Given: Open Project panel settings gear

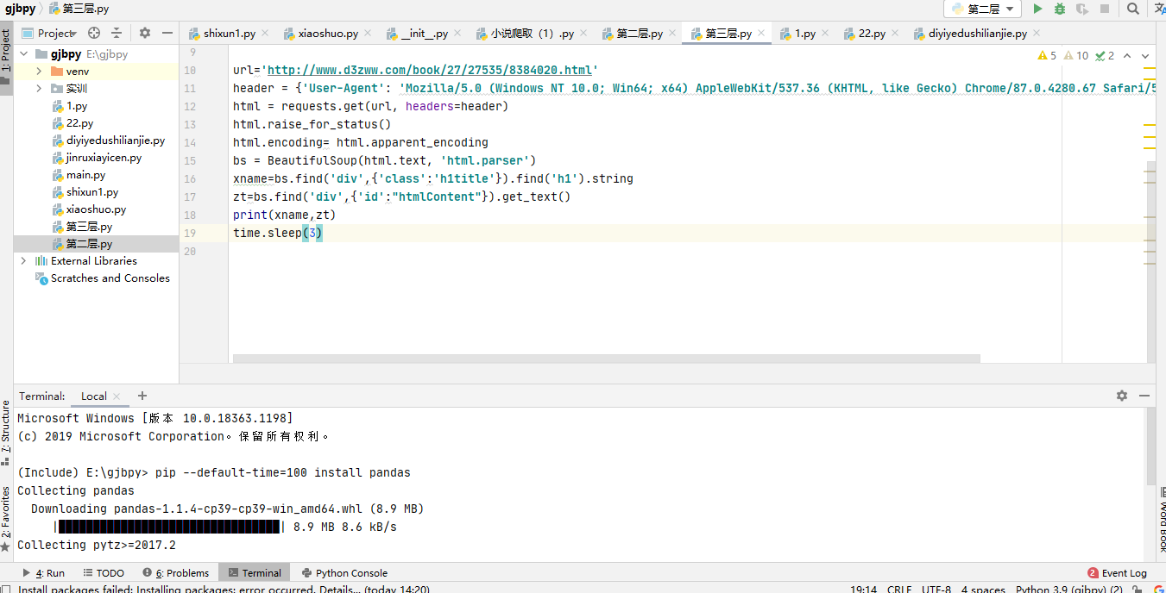Looking at the screenshot, I should (x=145, y=33).
